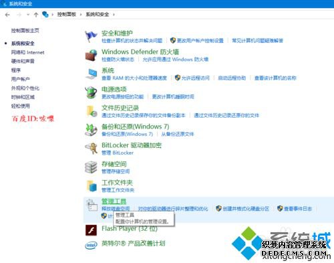The height and width of the screenshot is (263, 334).
Task: Click the Flash Player (32-bit) icon
Action: 91,230
